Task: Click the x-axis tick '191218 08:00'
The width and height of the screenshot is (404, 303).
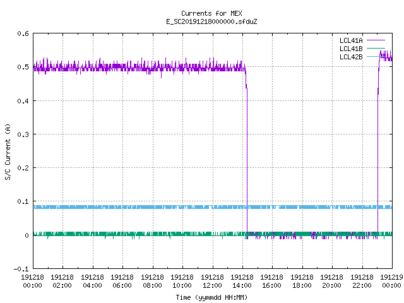Action: point(153,282)
